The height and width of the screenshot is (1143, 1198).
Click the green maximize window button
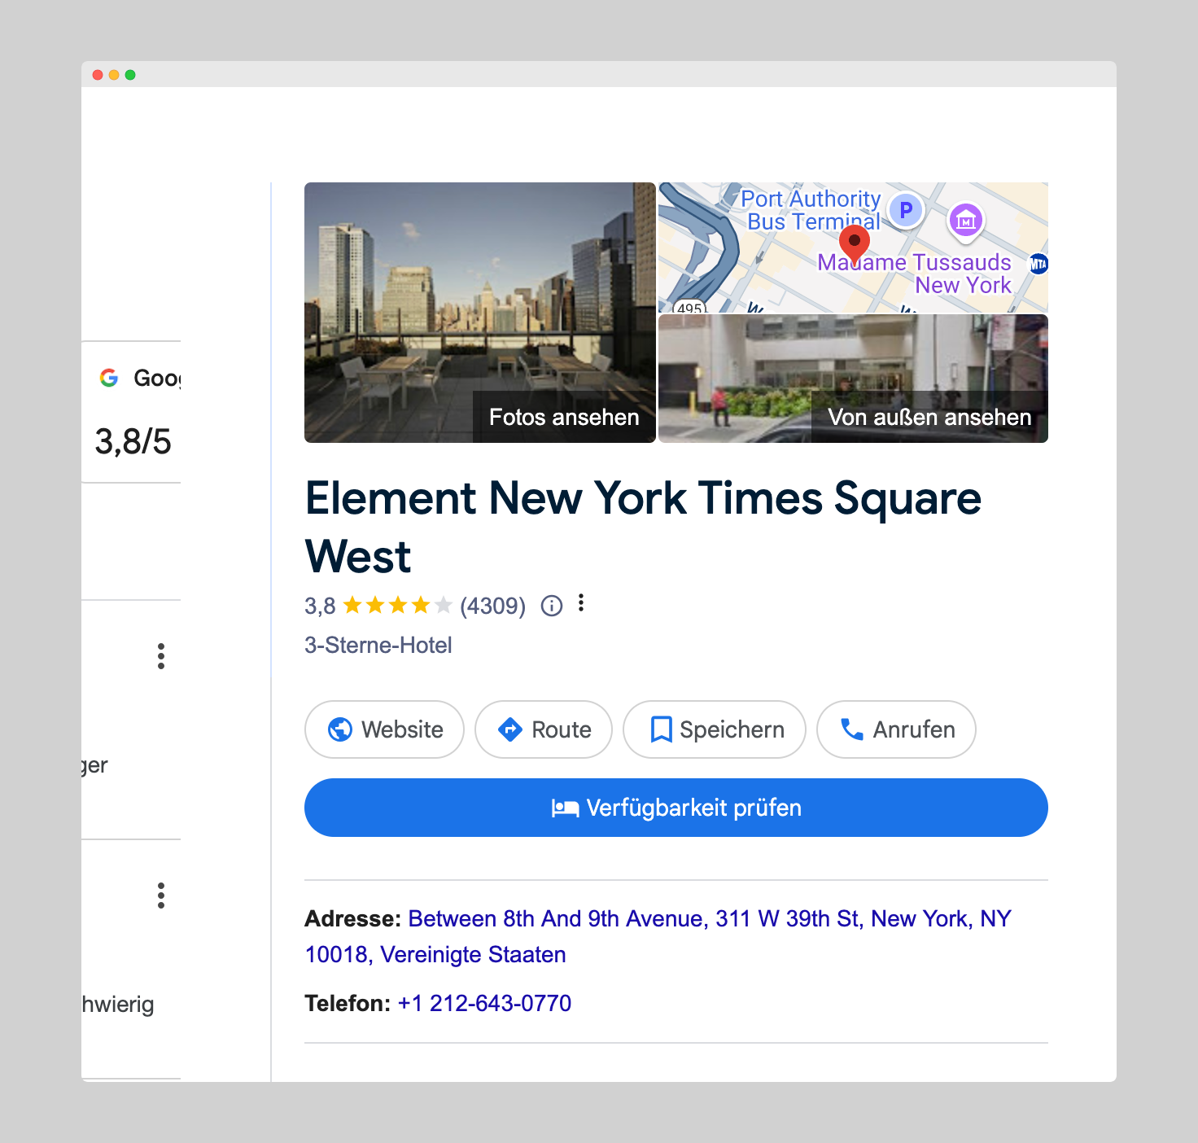coord(130,75)
